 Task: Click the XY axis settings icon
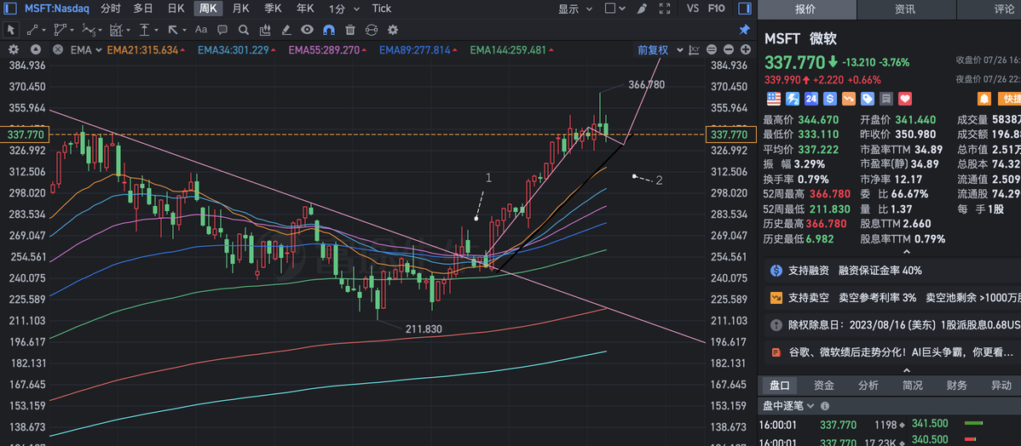pyautogui.click(x=694, y=50)
